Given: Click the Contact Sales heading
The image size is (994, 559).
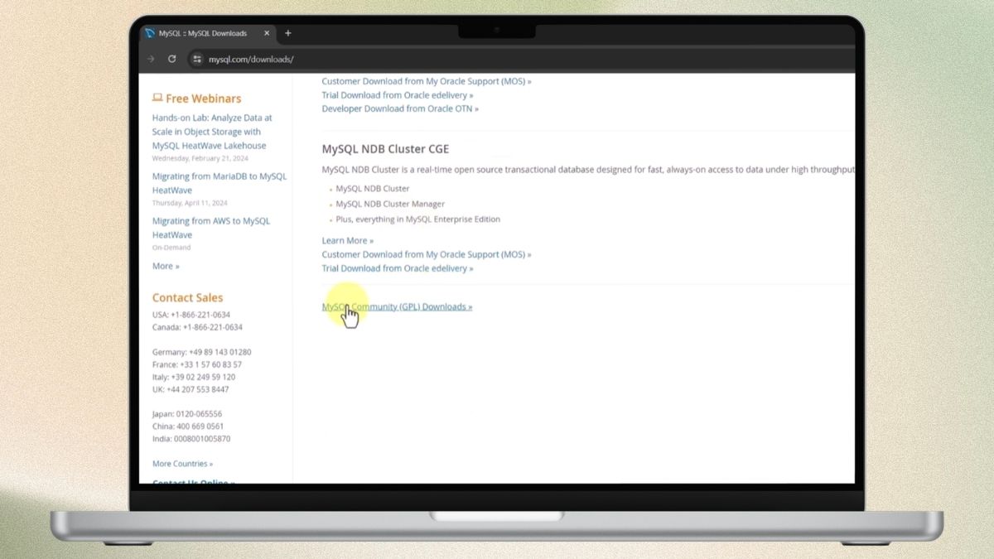Looking at the screenshot, I should point(187,297).
